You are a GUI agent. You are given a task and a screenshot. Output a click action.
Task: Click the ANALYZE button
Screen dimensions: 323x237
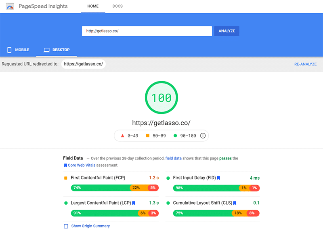pyautogui.click(x=227, y=31)
